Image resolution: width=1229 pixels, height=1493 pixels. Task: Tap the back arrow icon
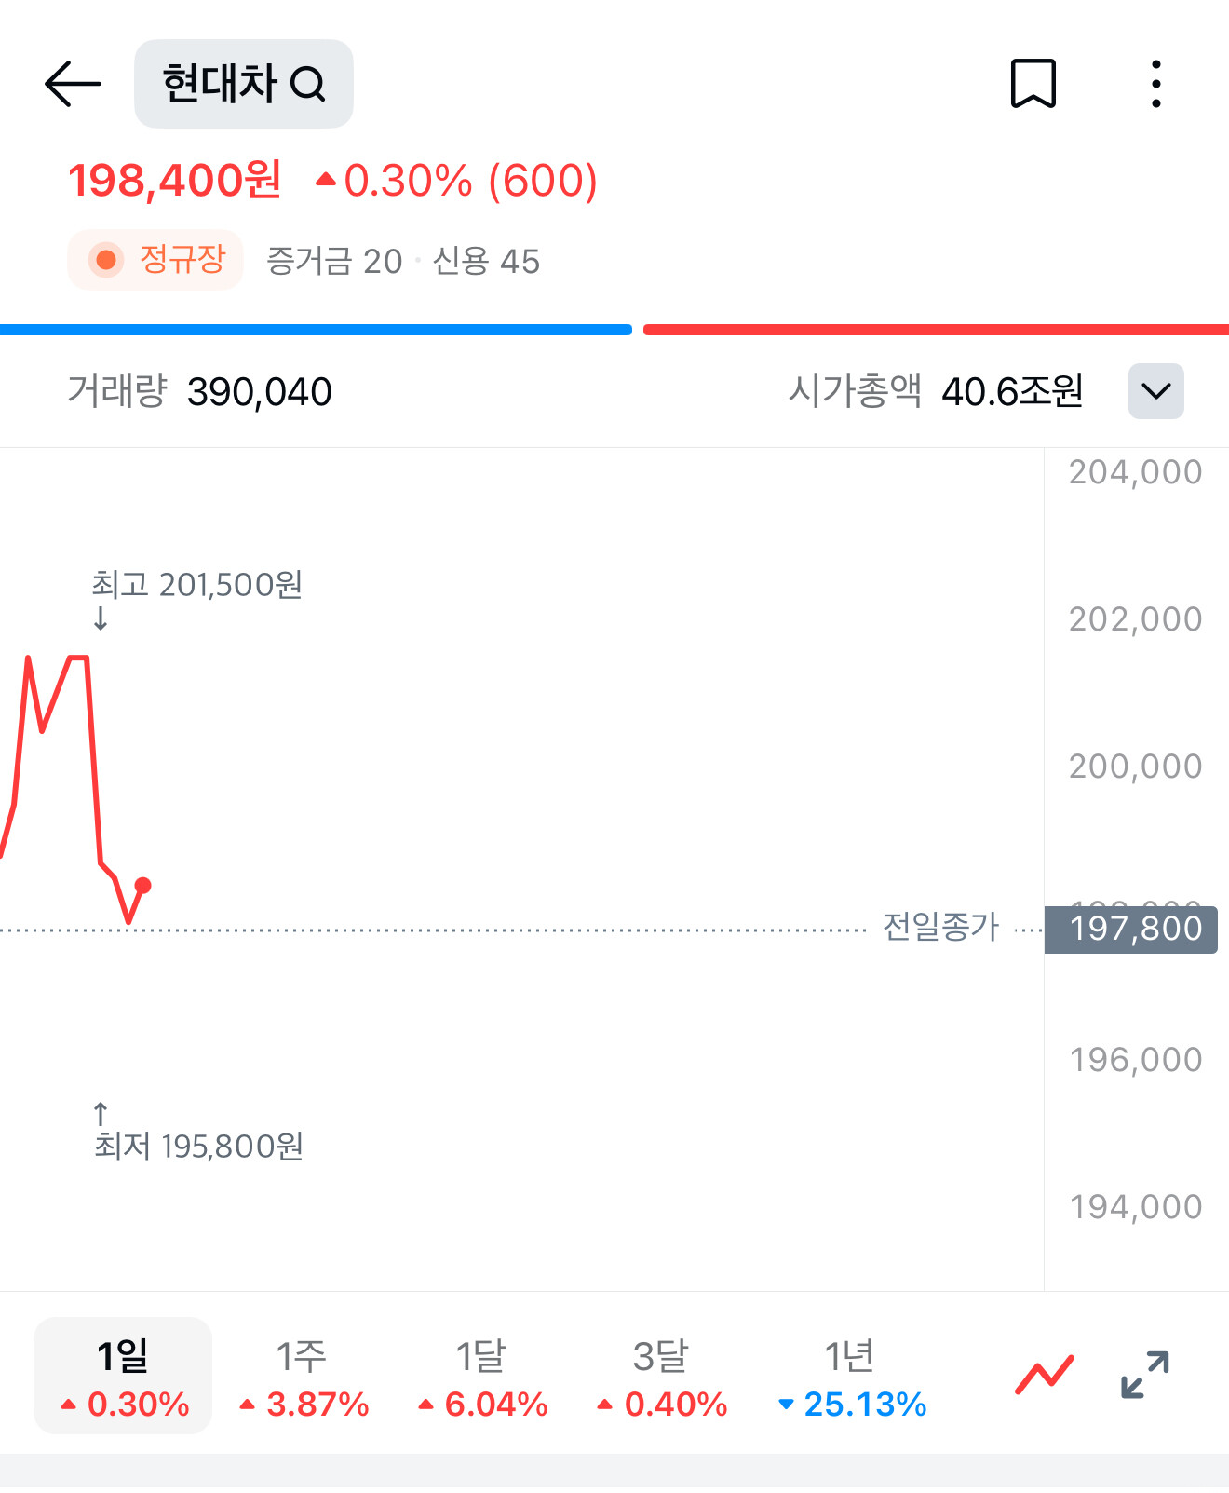click(73, 84)
